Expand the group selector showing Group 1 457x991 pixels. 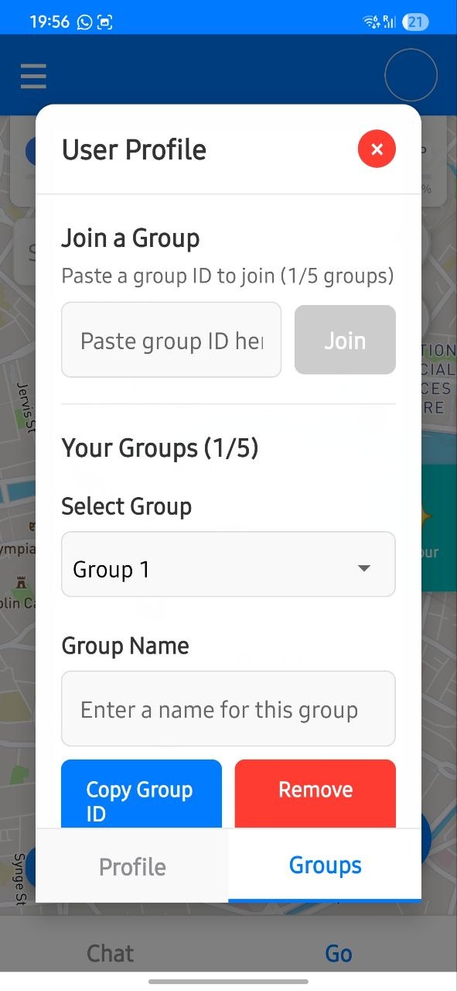coord(228,564)
